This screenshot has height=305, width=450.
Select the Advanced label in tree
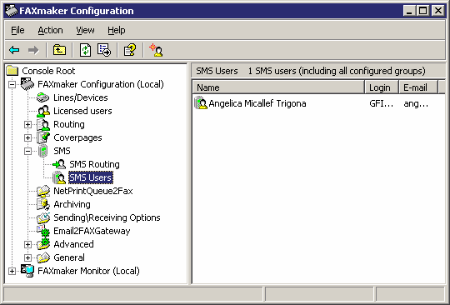(73, 244)
